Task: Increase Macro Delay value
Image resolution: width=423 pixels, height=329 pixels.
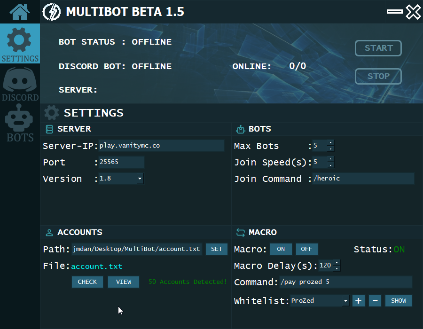Action: (337, 263)
